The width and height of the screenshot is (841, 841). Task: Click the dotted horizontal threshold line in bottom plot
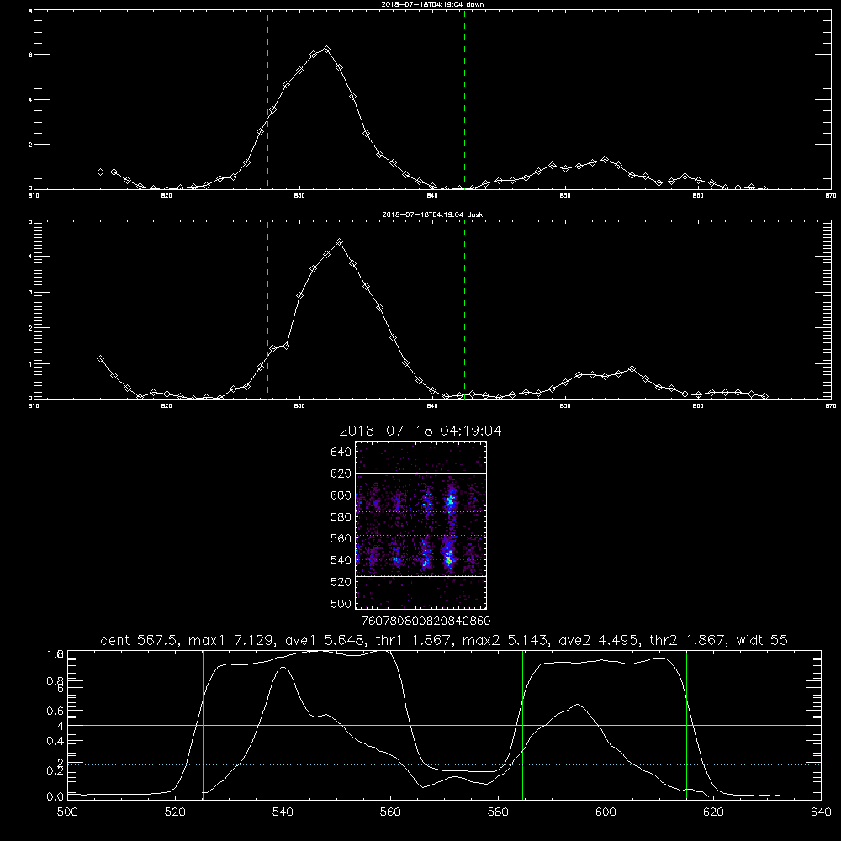pos(445,764)
